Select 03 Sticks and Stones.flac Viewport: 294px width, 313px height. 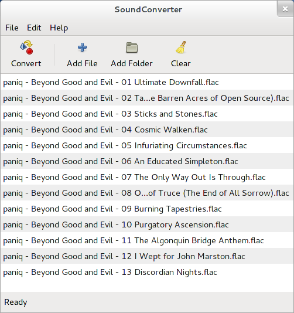point(147,114)
